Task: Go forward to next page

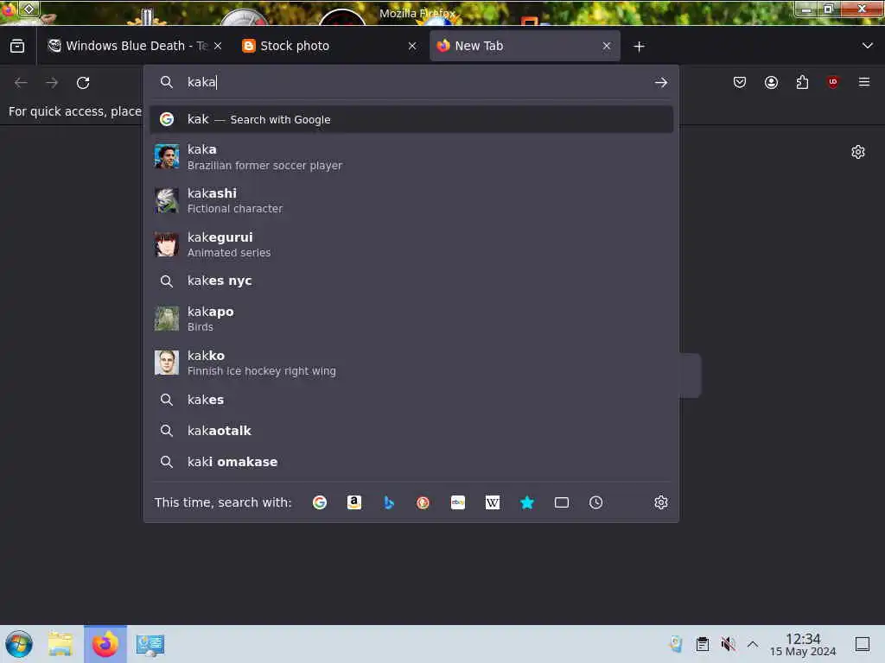Action: coord(52,83)
